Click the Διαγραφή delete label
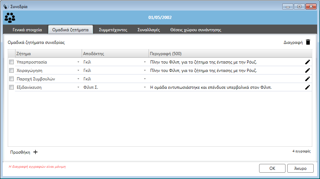The width and height of the screenshot is (320, 179). pos(293,42)
